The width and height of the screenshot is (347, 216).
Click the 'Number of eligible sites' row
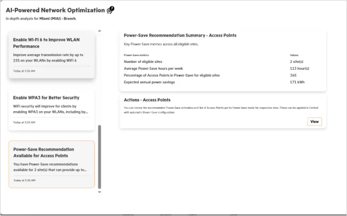pos(223,62)
